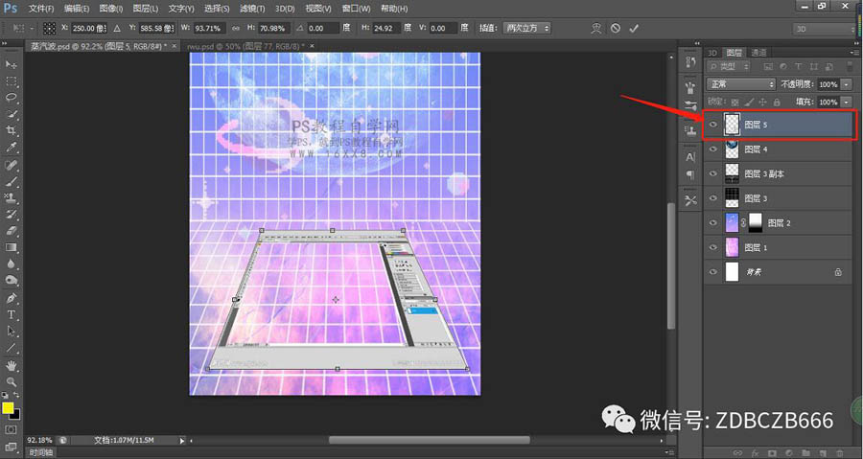863x459 pixels.
Task: Hide layer 图层 5 using eye icon
Action: coord(712,125)
